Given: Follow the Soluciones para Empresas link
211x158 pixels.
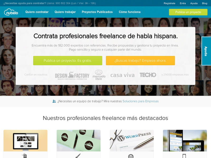Looking at the screenshot, I should (141, 101).
